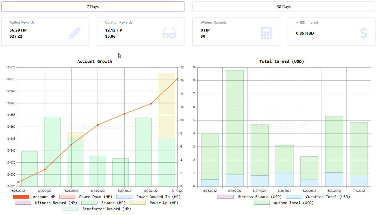
Task: Hide Witness Reward (USD) in Total Earned legend
Action: [249, 197]
